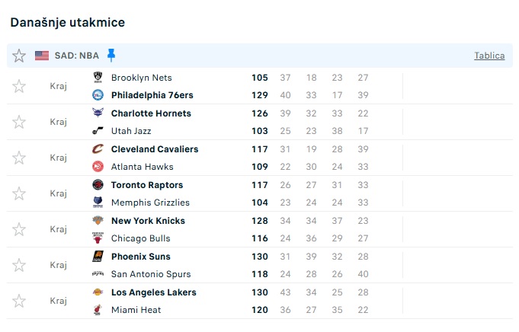Click the USA flag icon
The image size is (519, 332).
42,56
